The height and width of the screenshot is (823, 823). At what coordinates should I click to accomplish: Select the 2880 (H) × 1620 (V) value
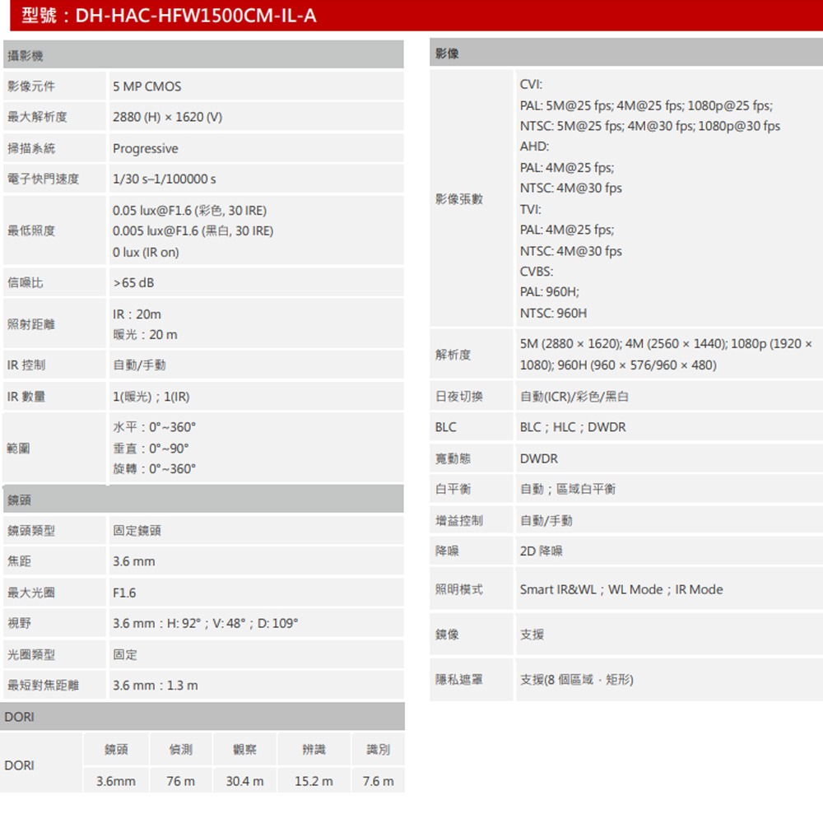tap(170, 117)
